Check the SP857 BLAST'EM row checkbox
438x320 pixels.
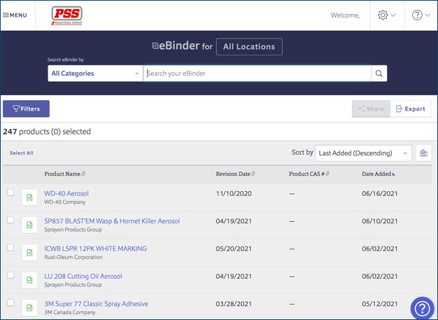point(10,220)
